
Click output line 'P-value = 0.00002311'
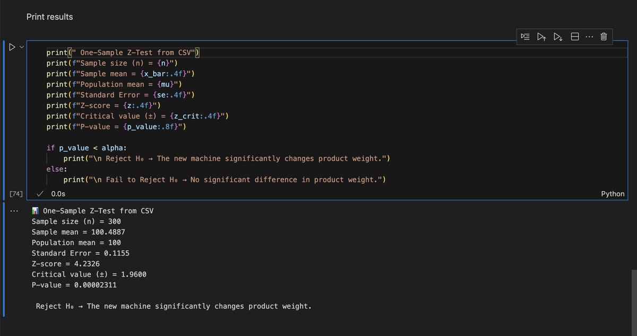point(74,285)
